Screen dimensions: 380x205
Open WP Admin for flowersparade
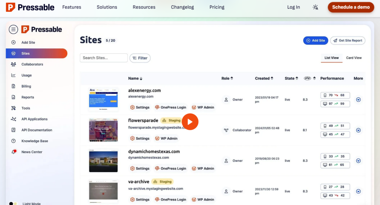(166, 138)
